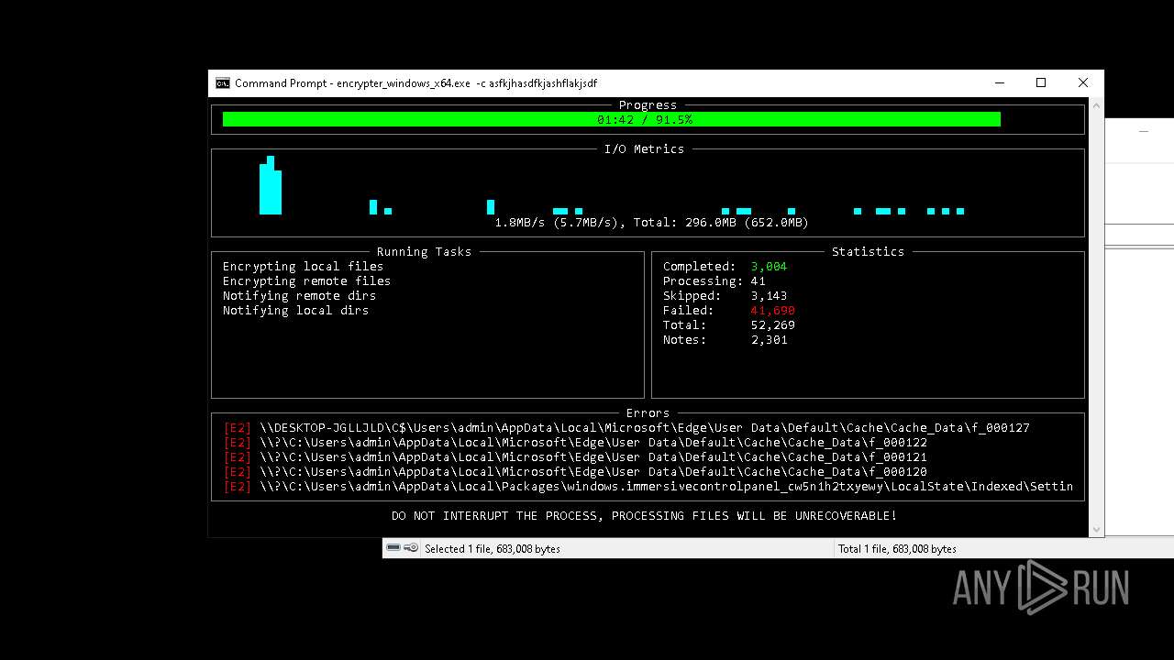Viewport: 1174px width, 660px height.
Task: Maximize the Command Prompt window
Action: pyautogui.click(x=1041, y=83)
